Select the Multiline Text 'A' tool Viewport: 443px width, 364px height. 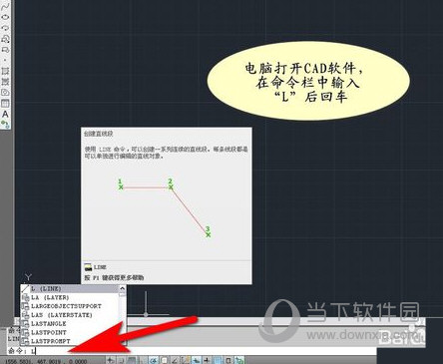click(5, 114)
